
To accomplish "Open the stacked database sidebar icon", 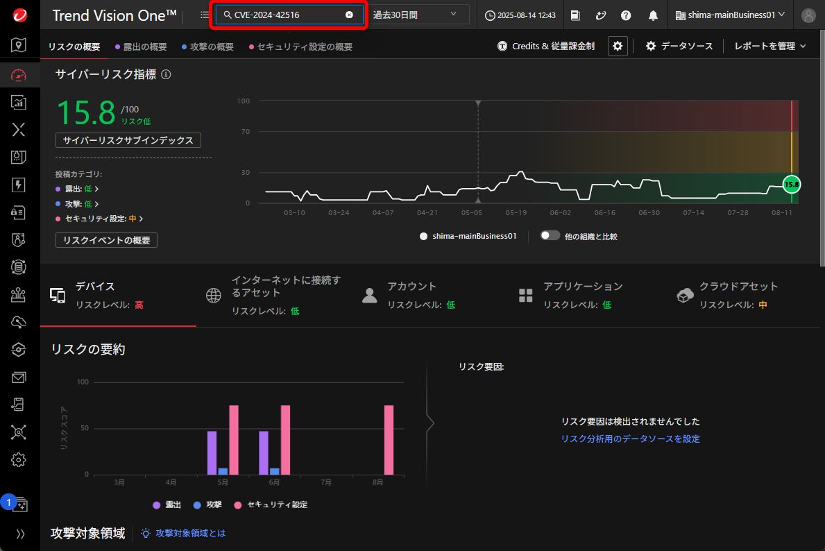I will point(19,266).
